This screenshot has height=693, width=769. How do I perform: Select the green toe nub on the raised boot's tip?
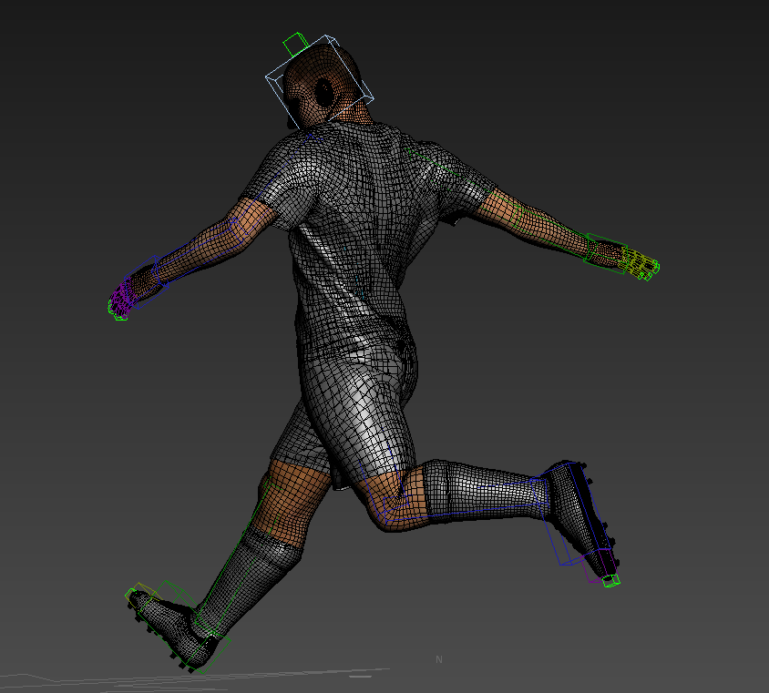(611, 581)
